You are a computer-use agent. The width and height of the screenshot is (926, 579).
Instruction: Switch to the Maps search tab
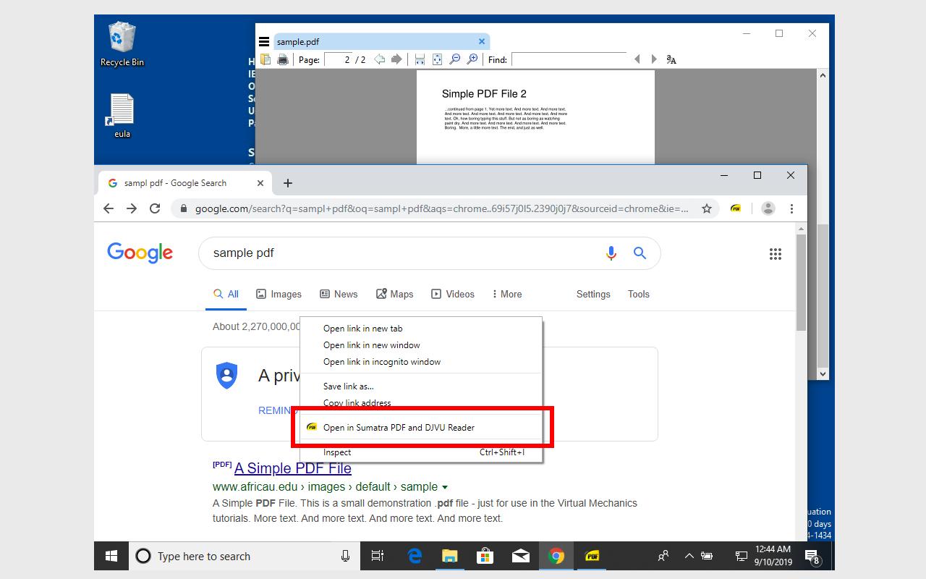[x=394, y=294]
